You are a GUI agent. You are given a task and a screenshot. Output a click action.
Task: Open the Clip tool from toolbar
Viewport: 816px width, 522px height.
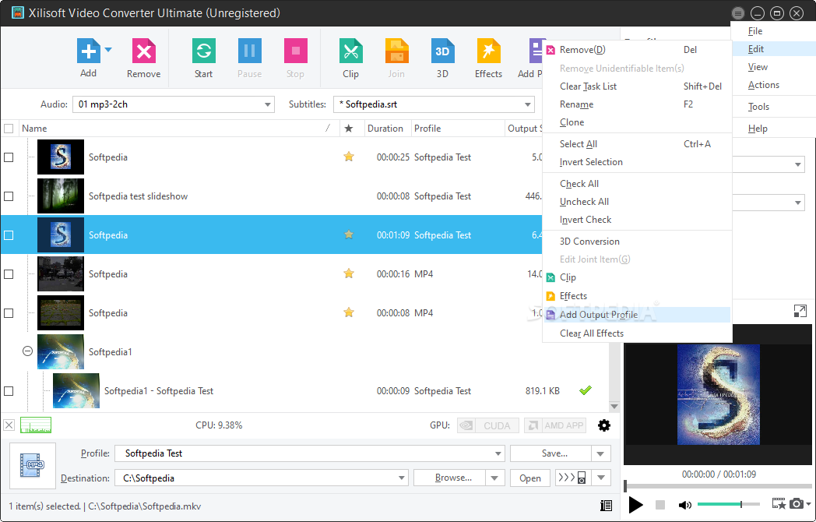click(x=350, y=51)
